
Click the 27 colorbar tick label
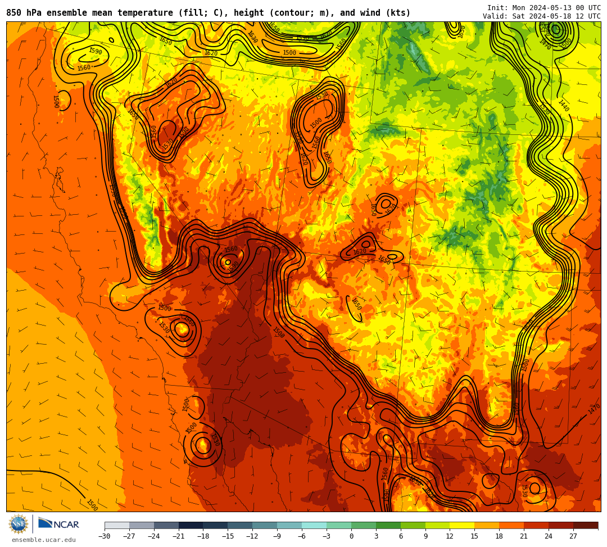click(573, 536)
